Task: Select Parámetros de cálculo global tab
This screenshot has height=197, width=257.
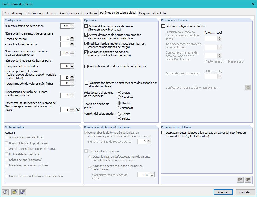Action: (118, 13)
